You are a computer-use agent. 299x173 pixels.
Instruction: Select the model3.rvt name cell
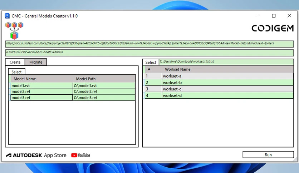pos(41,98)
